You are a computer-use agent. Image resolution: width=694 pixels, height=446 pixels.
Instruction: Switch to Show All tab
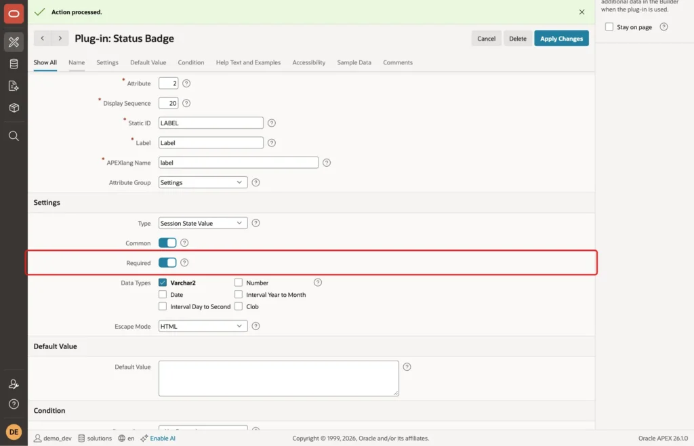pyautogui.click(x=45, y=62)
